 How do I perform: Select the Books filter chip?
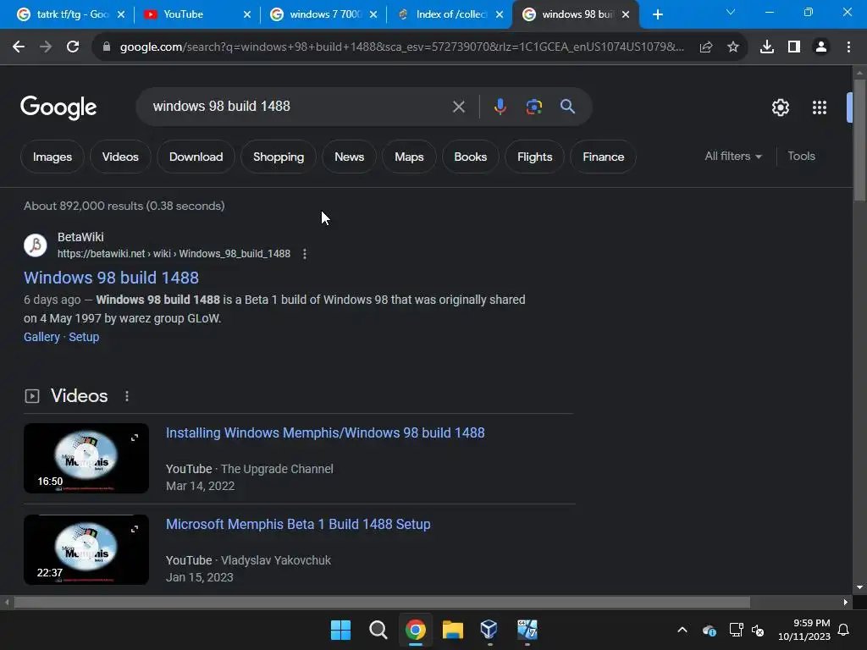(470, 157)
